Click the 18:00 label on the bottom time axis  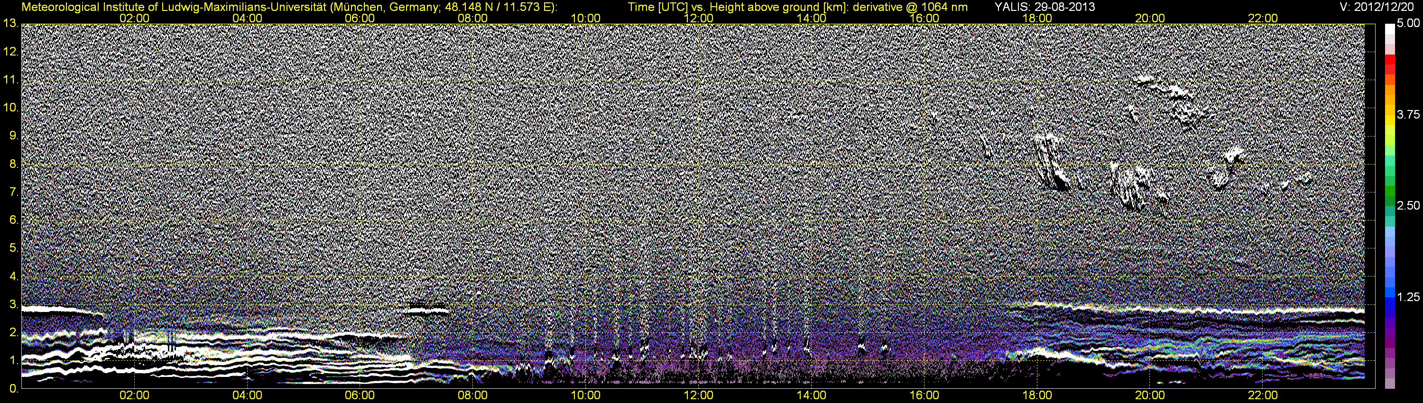point(1037,396)
